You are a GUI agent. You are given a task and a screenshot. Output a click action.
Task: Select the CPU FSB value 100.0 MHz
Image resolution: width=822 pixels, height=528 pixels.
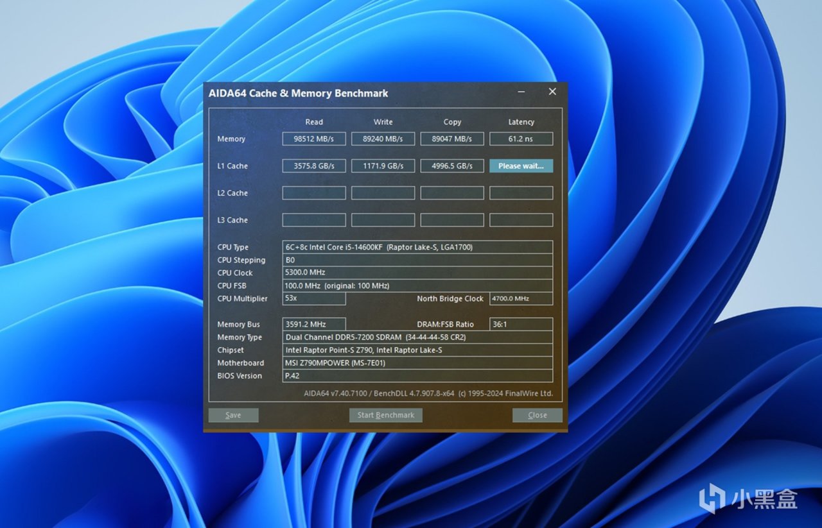click(417, 285)
